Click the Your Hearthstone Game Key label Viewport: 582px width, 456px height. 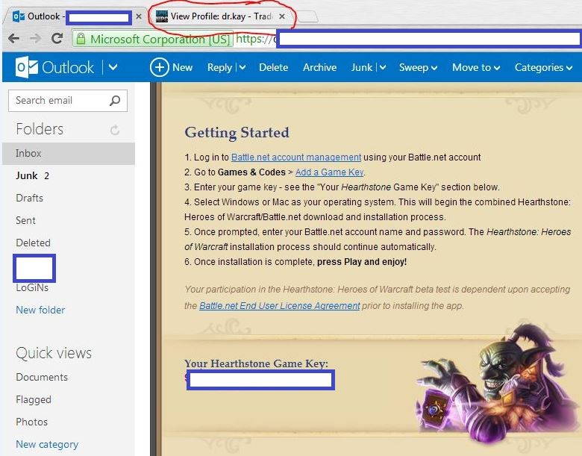[x=256, y=363]
